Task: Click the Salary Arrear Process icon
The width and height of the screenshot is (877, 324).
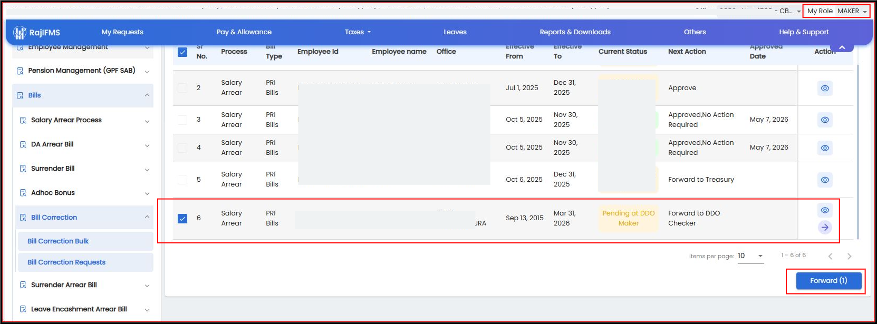Action: (23, 120)
